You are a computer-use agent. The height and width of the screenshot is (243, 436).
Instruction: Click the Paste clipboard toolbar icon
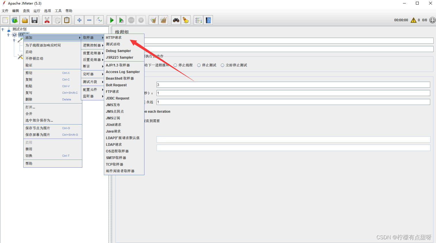67,20
